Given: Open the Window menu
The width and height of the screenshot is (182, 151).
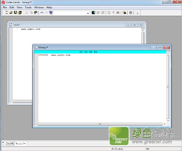Looking at the screenshot, I should tap(39, 7).
